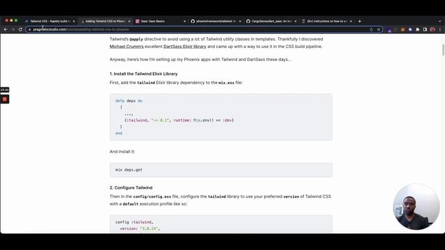This screenshot has height=250, width=445.
Task: Go back to the previous page
Action: point(6,29)
